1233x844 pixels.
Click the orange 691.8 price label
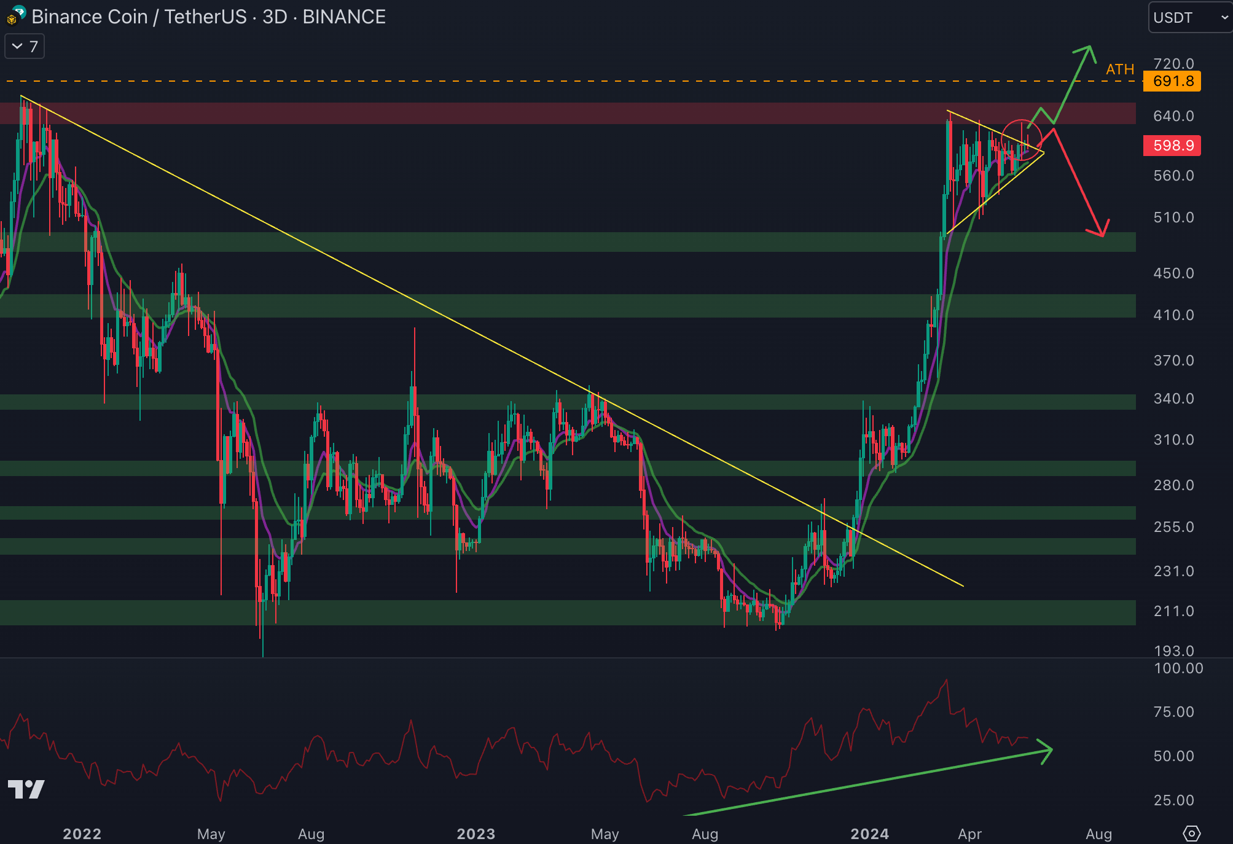(x=1172, y=81)
